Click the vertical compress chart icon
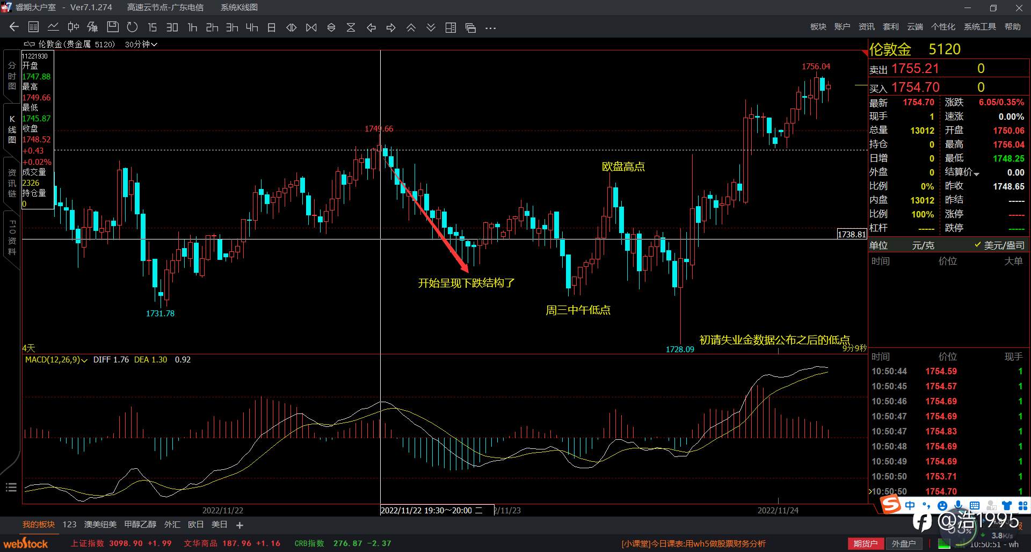 click(x=331, y=27)
